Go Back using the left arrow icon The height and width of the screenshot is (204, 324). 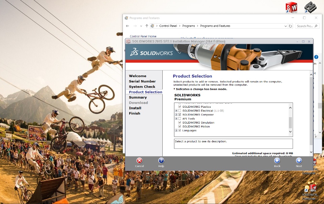277,161
